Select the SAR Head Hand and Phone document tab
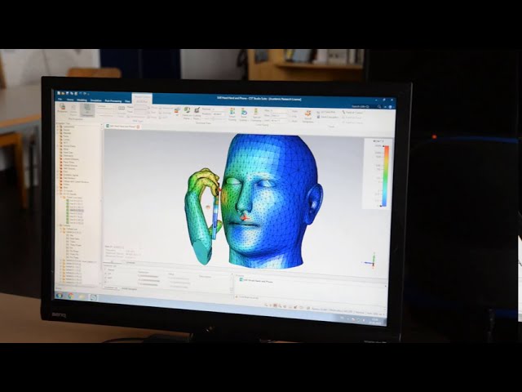 point(122,127)
